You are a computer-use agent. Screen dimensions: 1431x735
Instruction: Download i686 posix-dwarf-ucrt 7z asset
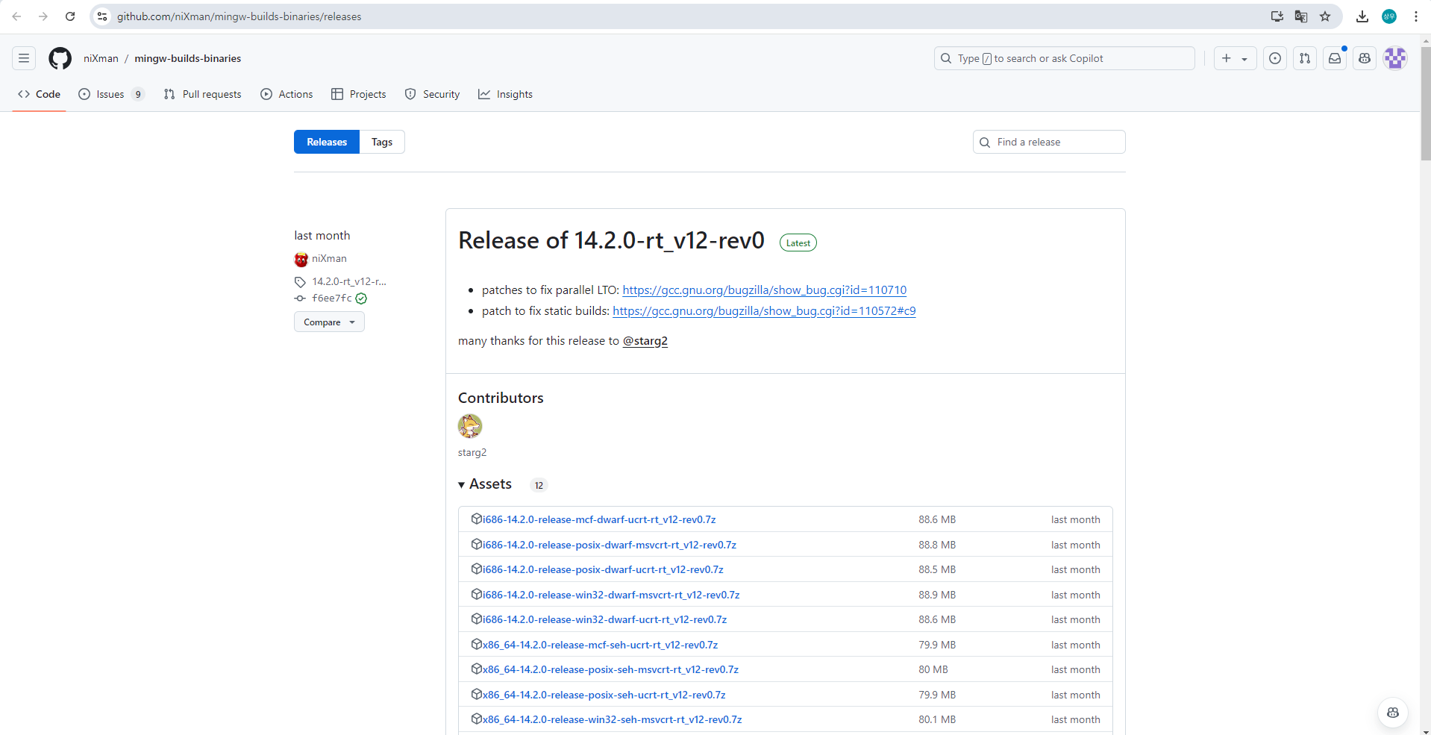(603, 569)
